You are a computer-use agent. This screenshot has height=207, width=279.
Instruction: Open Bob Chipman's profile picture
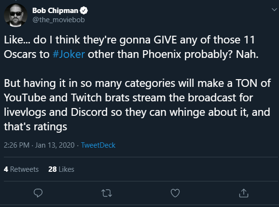[x=15, y=15]
